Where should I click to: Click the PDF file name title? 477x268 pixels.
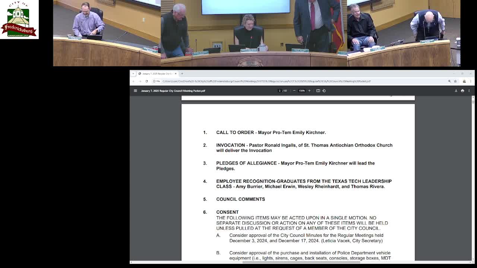(173, 90)
